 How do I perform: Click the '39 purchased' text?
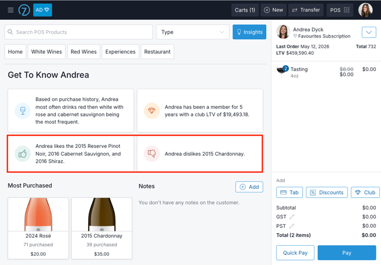tap(102, 245)
